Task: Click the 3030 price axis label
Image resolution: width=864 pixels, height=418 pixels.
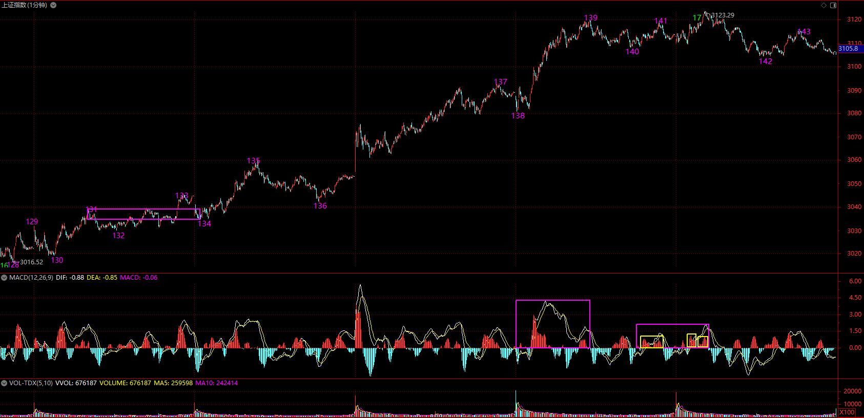Action: pos(855,231)
